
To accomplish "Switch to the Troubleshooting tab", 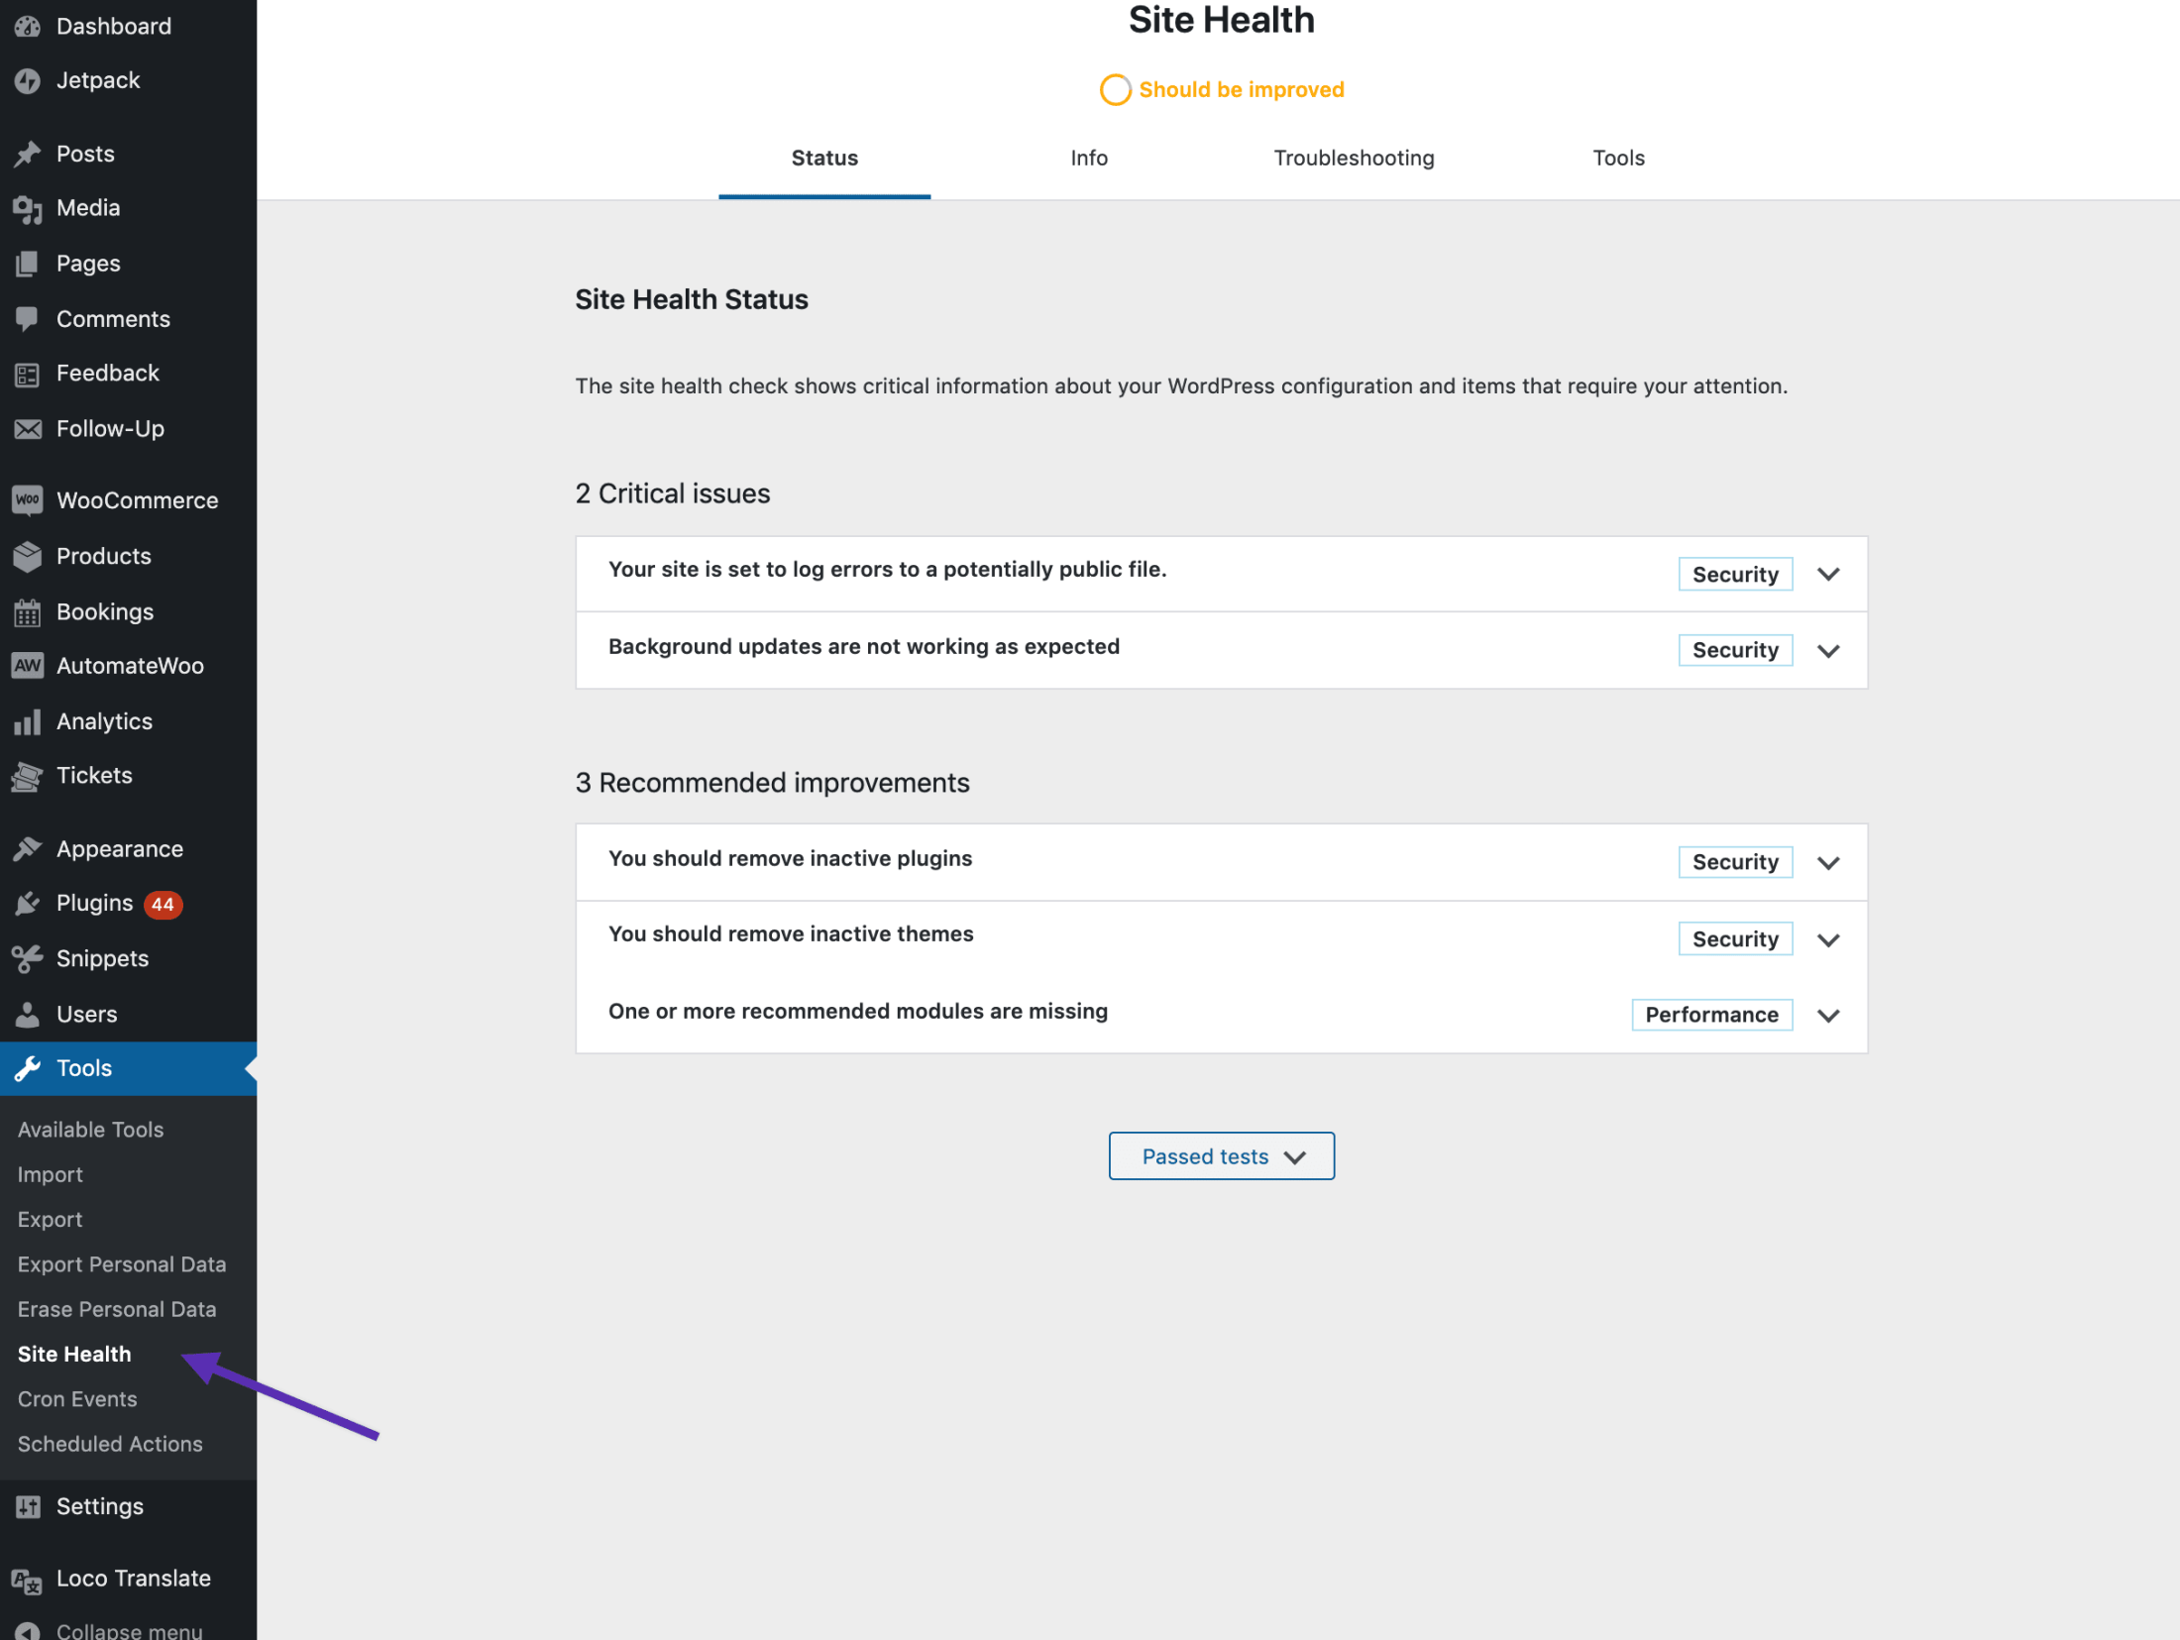I will (x=1354, y=158).
